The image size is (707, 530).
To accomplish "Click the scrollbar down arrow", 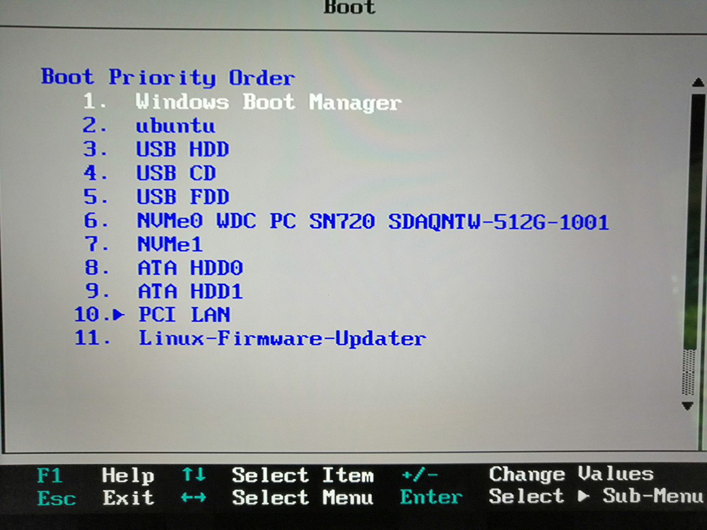I will (688, 406).
